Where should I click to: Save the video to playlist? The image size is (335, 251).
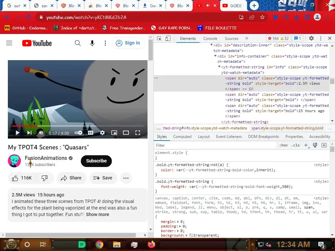click(x=103, y=178)
